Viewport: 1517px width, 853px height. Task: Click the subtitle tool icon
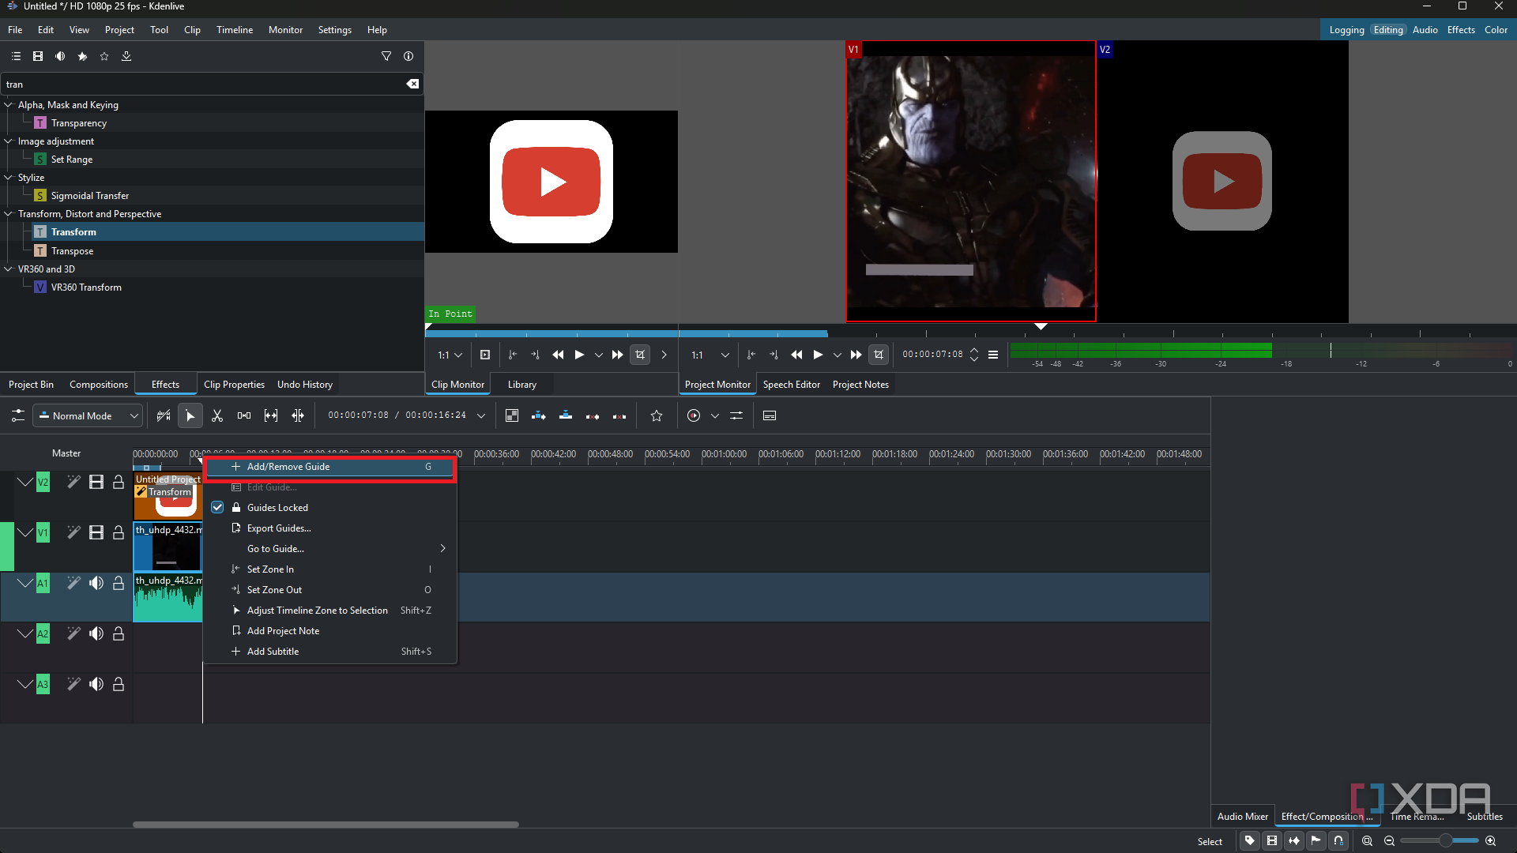pyautogui.click(x=770, y=415)
